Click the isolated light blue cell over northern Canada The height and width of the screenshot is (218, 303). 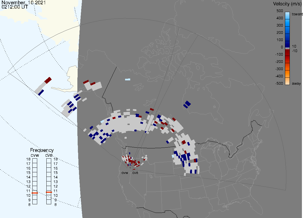click(128, 79)
